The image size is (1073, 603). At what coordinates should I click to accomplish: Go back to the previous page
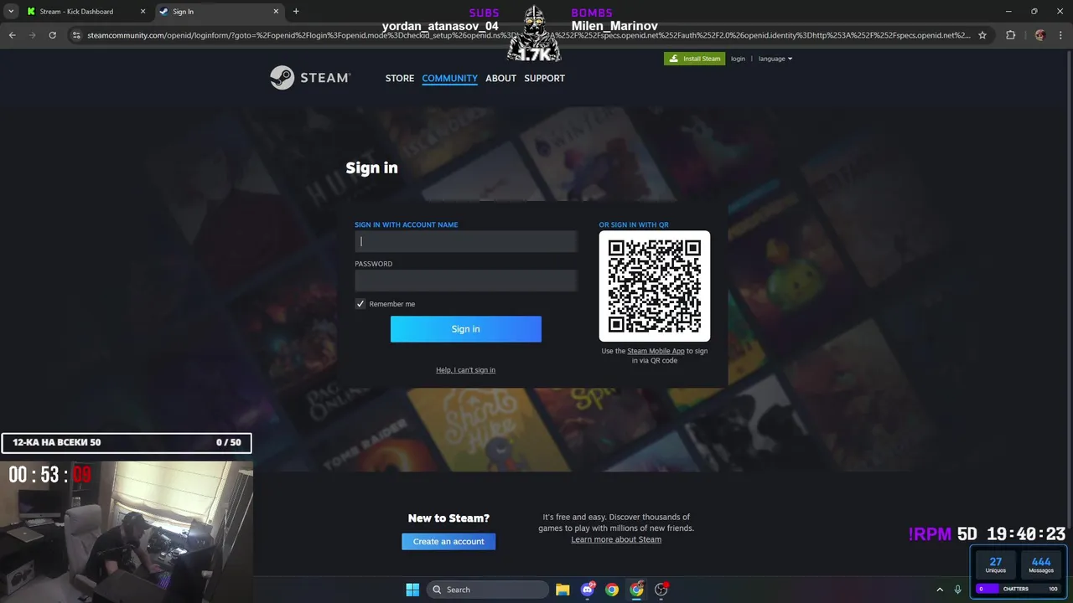pos(12,35)
